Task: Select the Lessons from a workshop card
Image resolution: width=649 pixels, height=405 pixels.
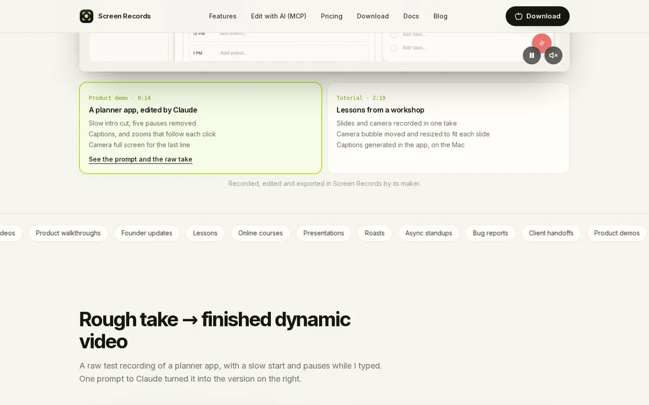Action: 448,128
